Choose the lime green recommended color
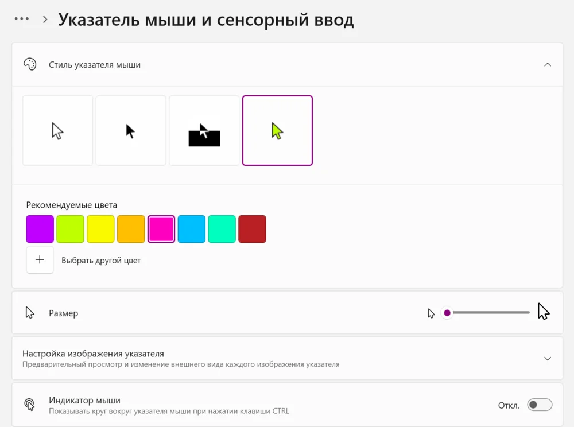This screenshot has height=427, width=574. tap(70, 229)
